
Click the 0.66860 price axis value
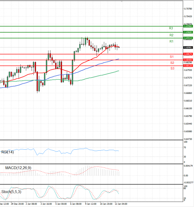click(188, 93)
